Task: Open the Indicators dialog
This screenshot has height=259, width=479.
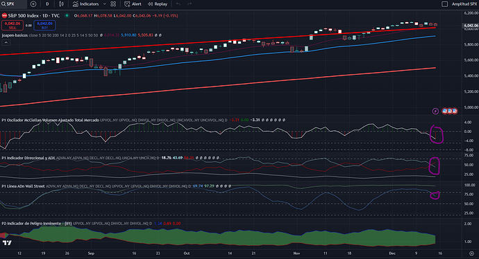Action: pyautogui.click(x=86, y=4)
